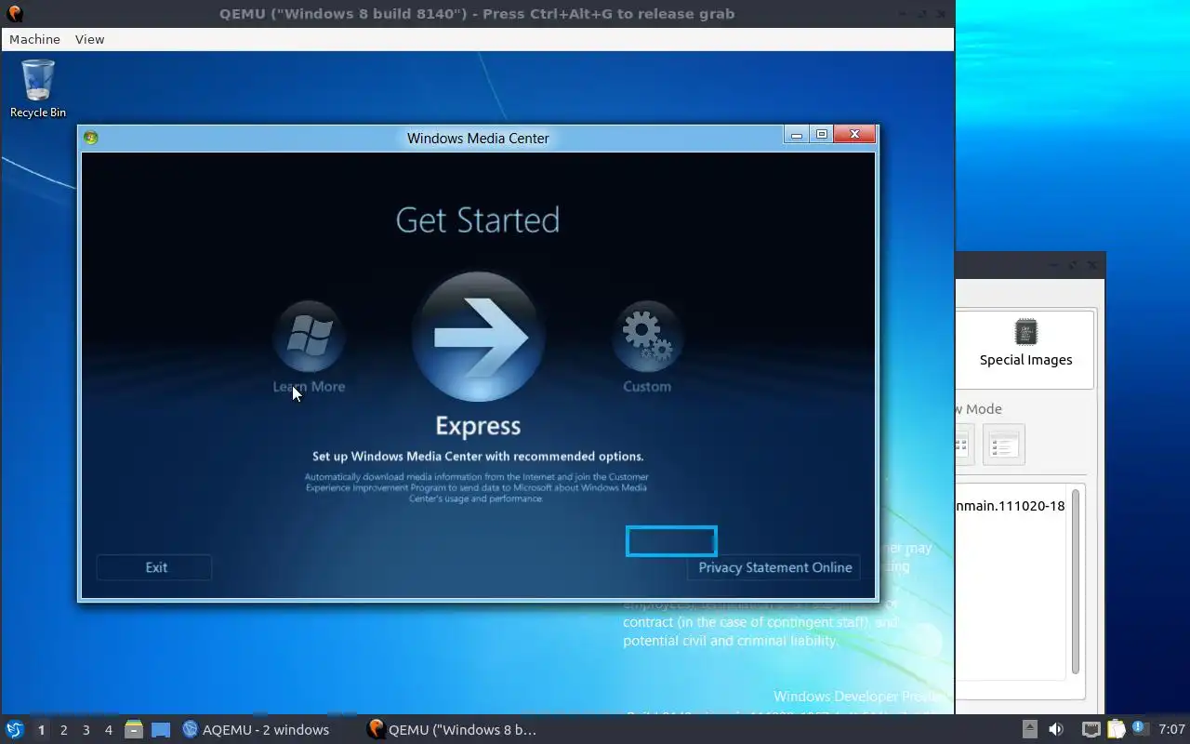The image size is (1190, 744).
Task: Maximize the Windows Media Center window
Action: 822,135
